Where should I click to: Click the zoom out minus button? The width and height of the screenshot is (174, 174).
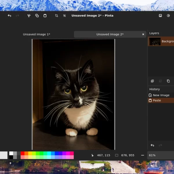(x=142, y=155)
